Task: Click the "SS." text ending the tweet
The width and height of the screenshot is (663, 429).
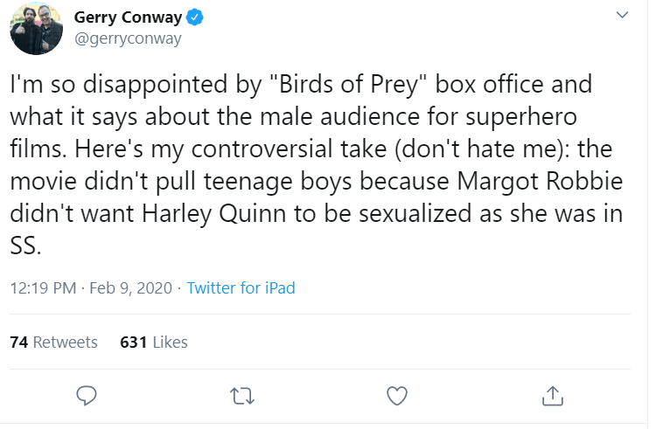Action: [25, 246]
